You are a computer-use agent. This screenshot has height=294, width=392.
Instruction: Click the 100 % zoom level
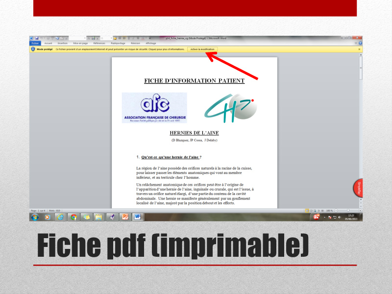(329, 211)
